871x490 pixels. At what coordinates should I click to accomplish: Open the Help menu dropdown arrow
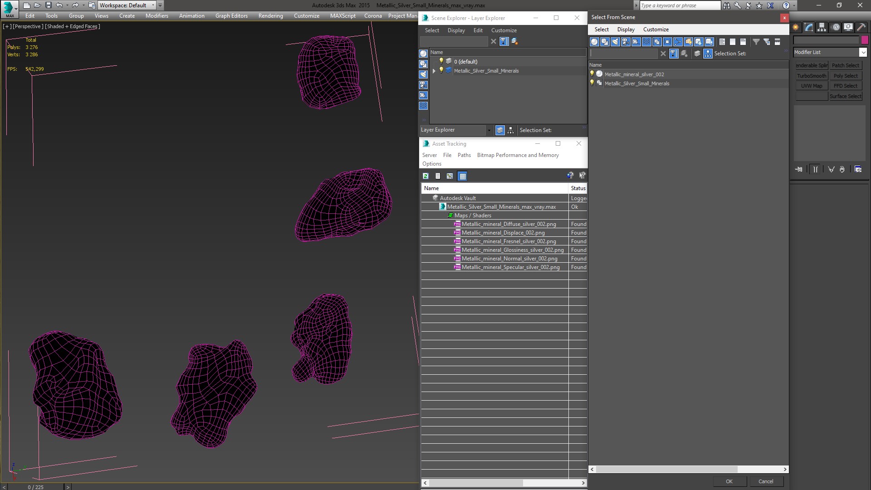(794, 5)
